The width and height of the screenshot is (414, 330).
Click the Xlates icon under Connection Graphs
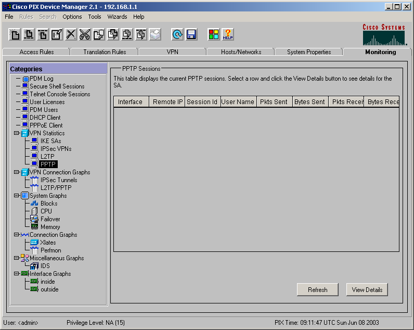tap(34, 242)
